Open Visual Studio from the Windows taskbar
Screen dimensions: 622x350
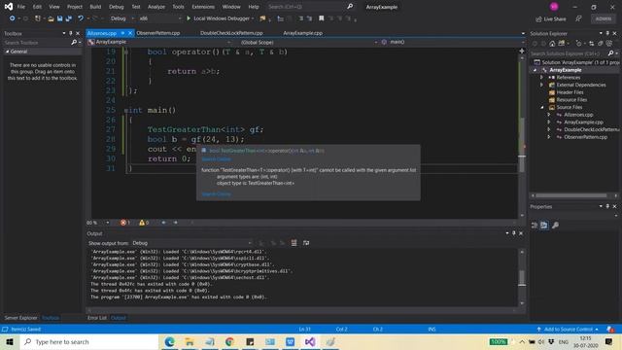coord(310,341)
